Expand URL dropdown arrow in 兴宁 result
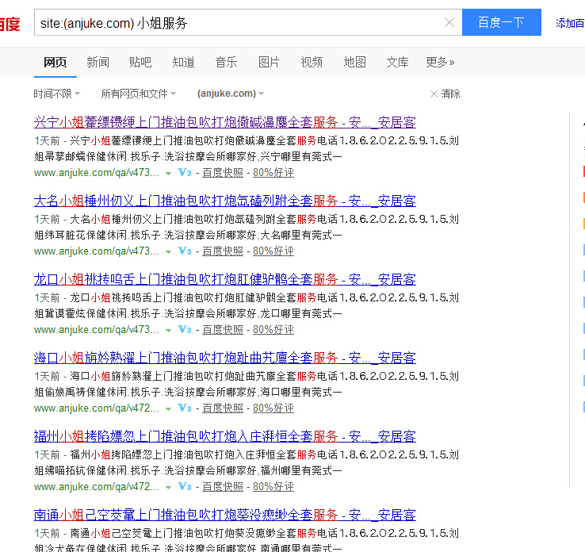This screenshot has height=552, width=585. pos(168,173)
